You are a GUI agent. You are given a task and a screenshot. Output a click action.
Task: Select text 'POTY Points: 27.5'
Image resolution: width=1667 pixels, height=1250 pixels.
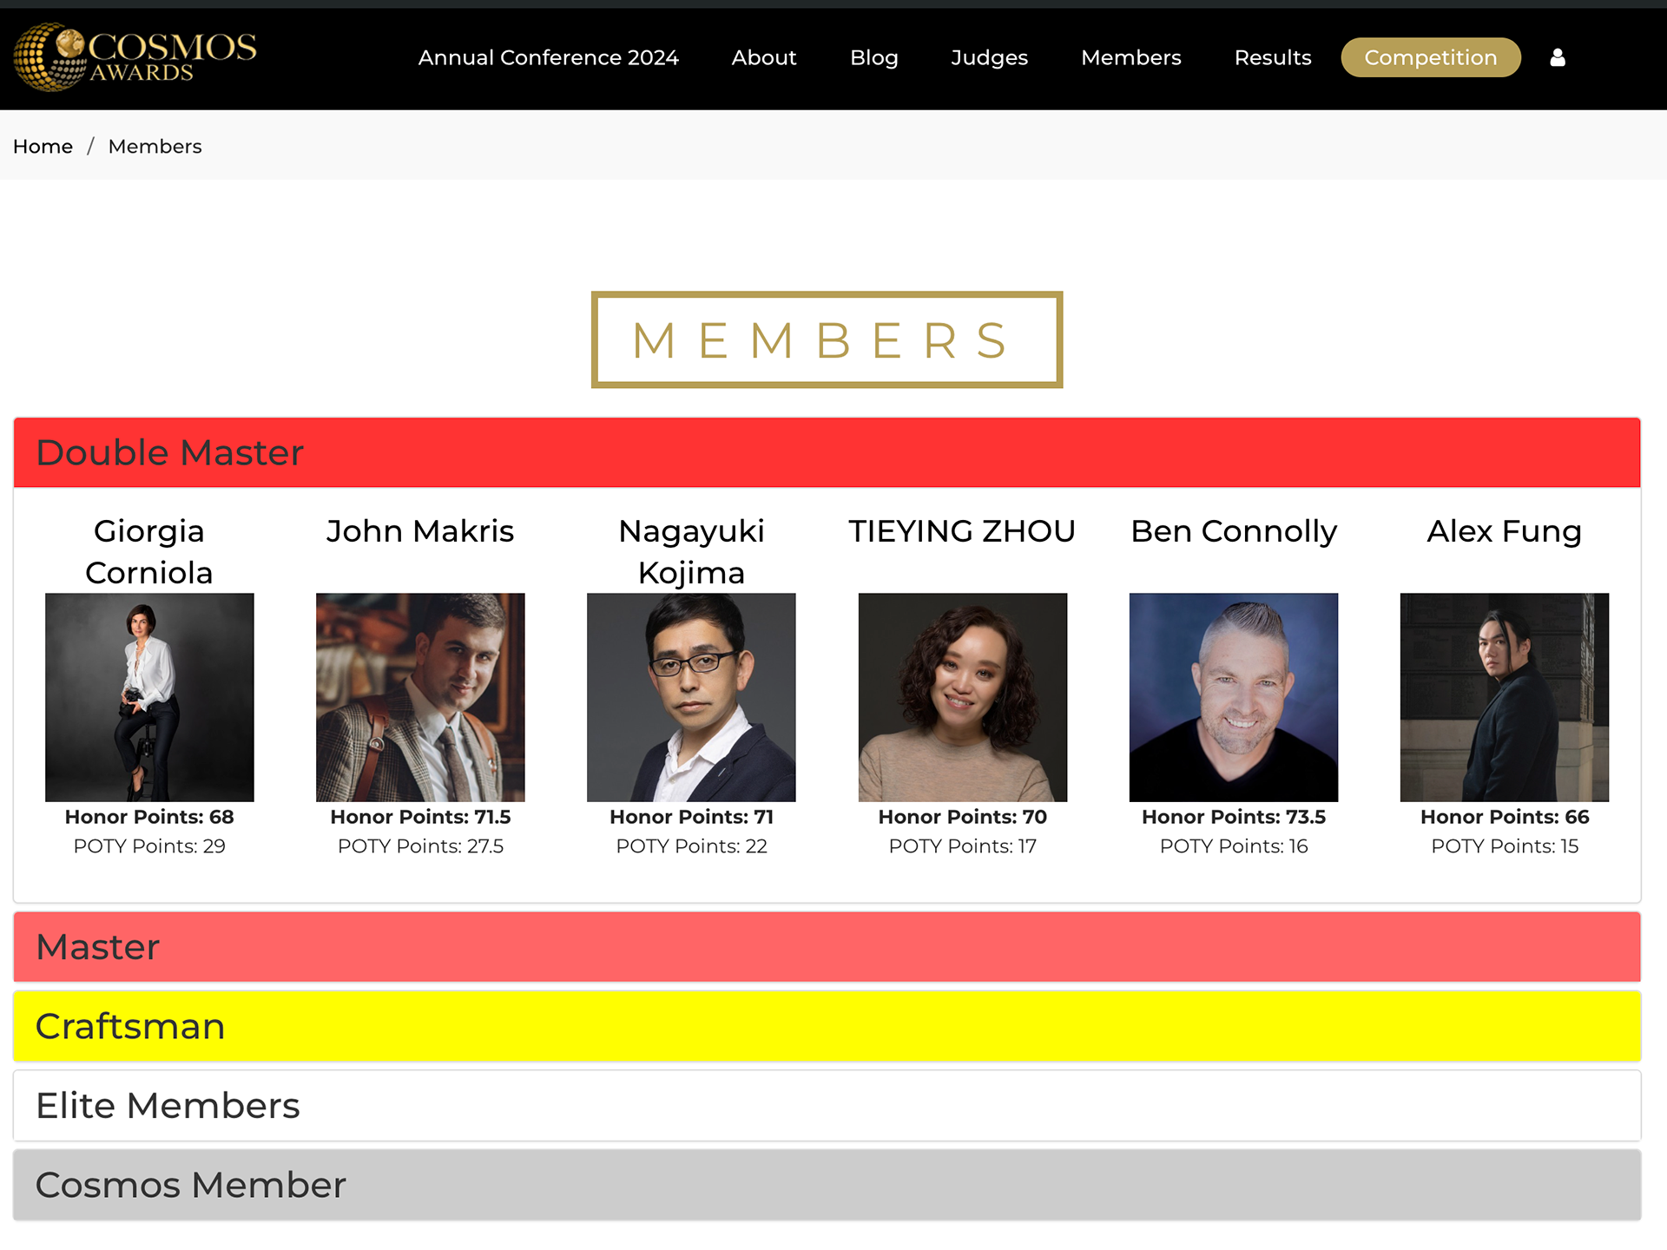[420, 846]
